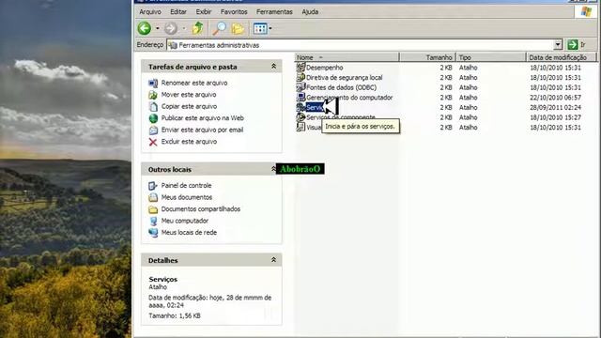The image size is (601, 338).
Task: Click the Publicar na Web globe icon
Action: (x=153, y=118)
